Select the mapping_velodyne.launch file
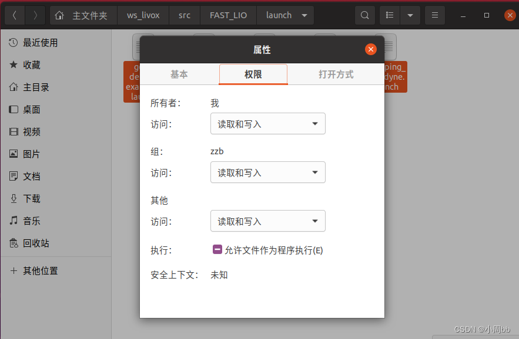Viewport: 519px width, 339px height. [x=396, y=77]
